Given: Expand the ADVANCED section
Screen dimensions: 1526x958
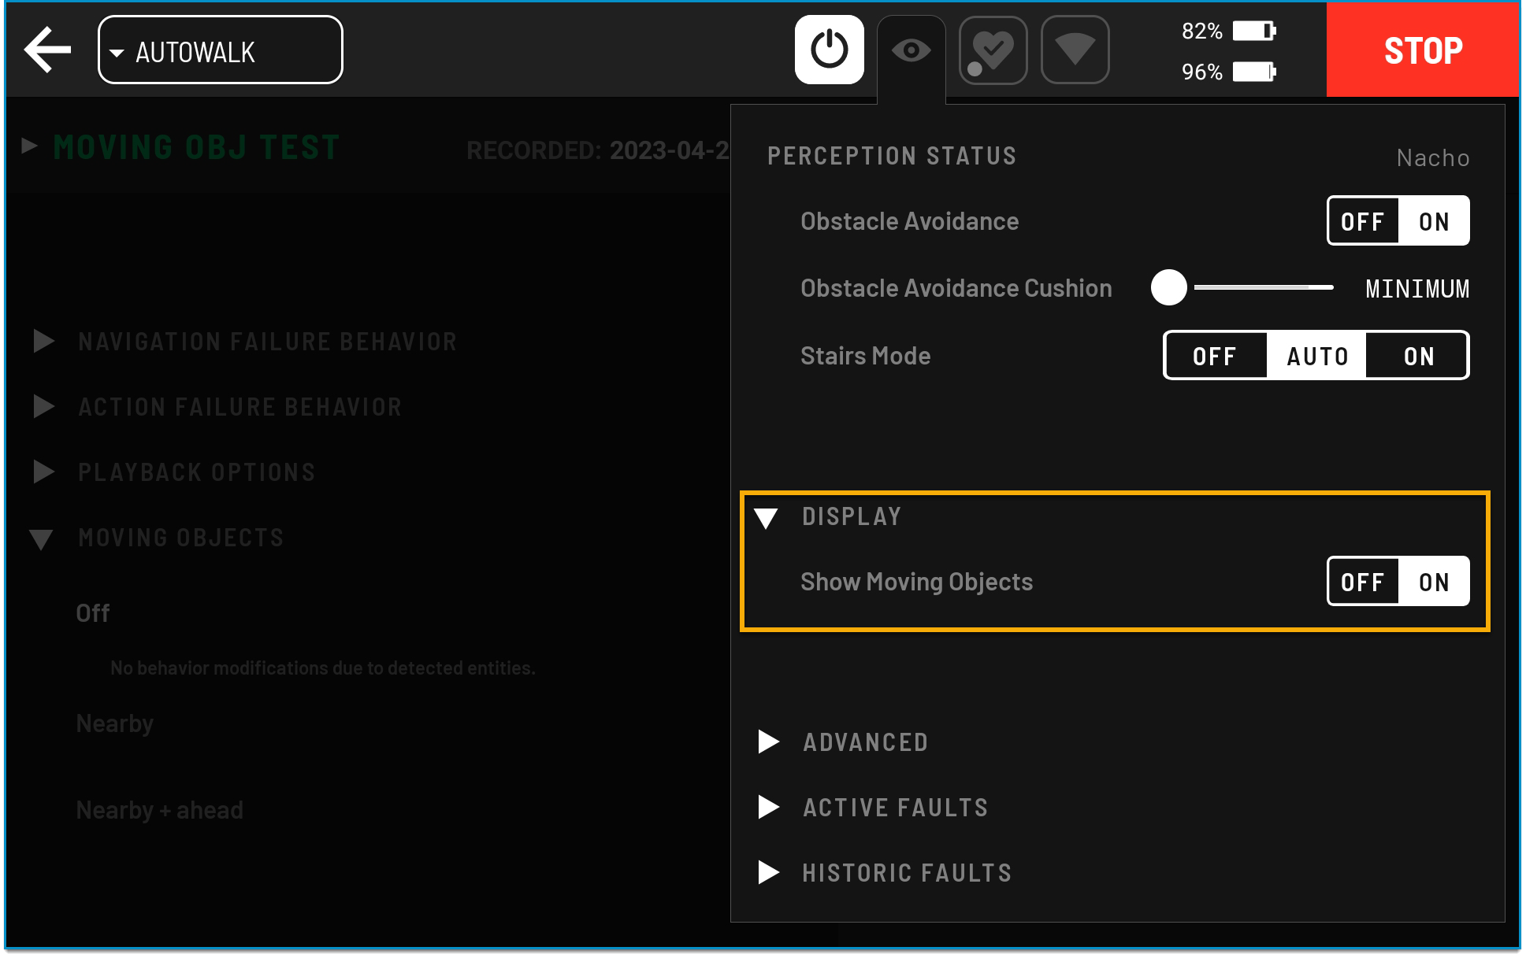Looking at the screenshot, I should pos(768,742).
